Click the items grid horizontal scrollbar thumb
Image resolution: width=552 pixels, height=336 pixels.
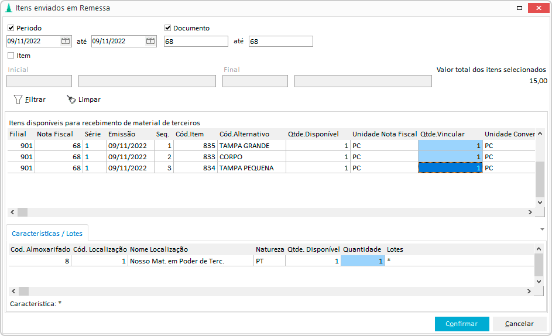pyautogui.click(x=22, y=212)
